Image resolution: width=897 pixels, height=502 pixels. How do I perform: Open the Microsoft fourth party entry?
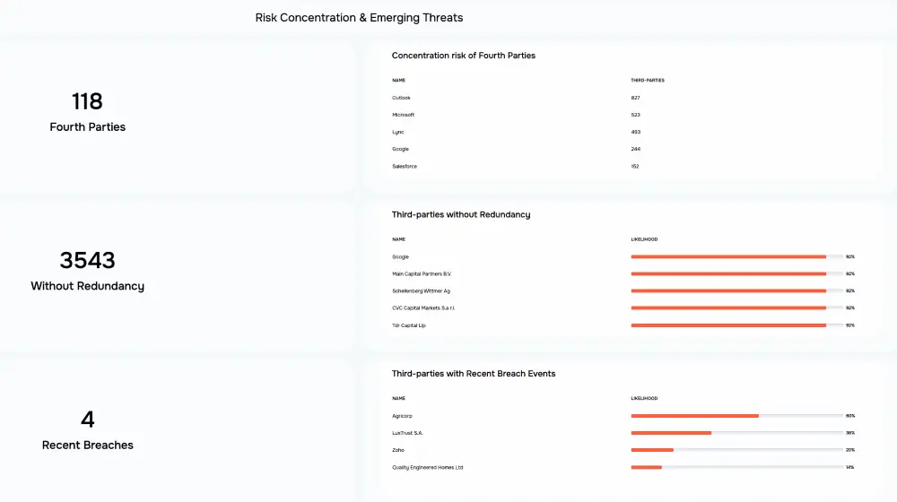pos(404,115)
